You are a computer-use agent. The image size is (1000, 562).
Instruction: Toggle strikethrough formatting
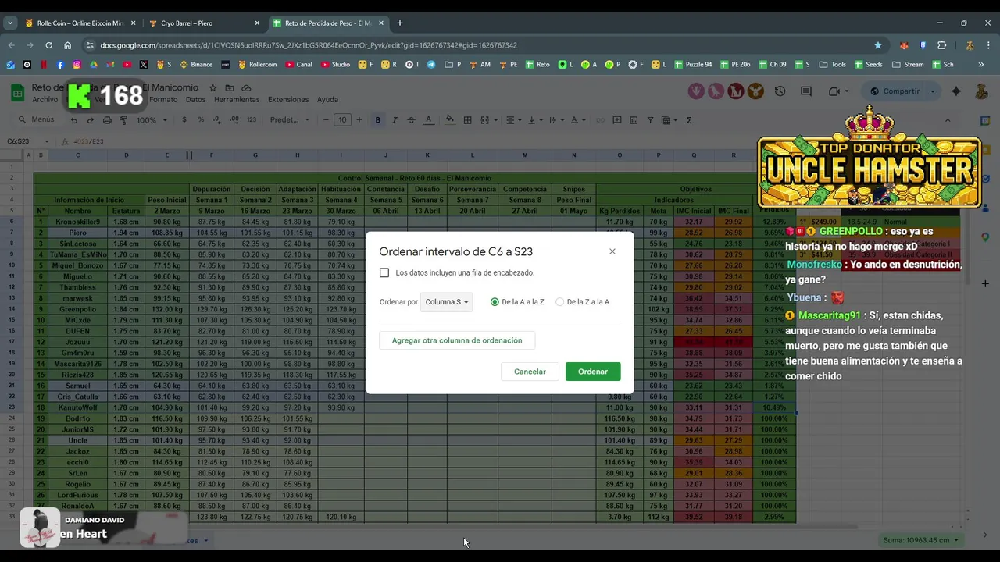pyautogui.click(x=411, y=120)
